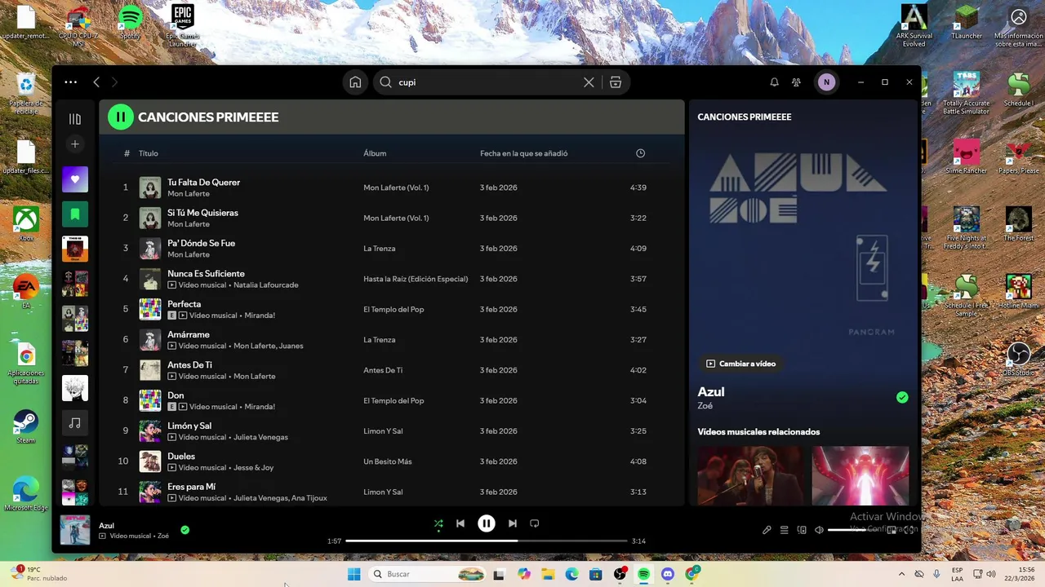
Task: Select the song 'Nunca Es Suficiente'
Action: pyautogui.click(x=206, y=274)
